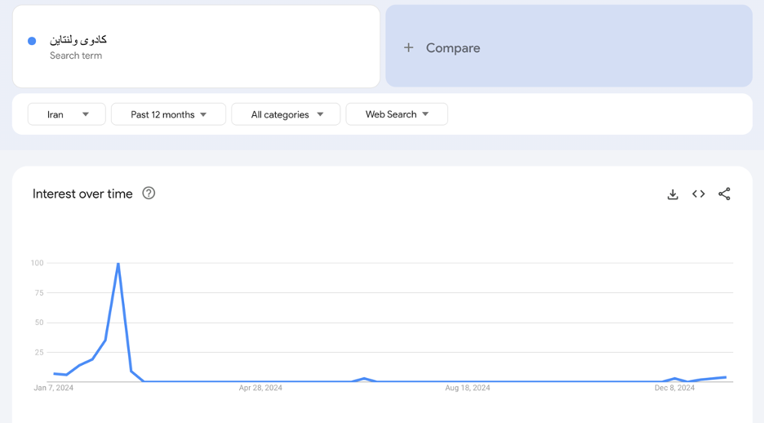
Task: Click the Jan 7, 2024 axis label
Action: point(54,388)
